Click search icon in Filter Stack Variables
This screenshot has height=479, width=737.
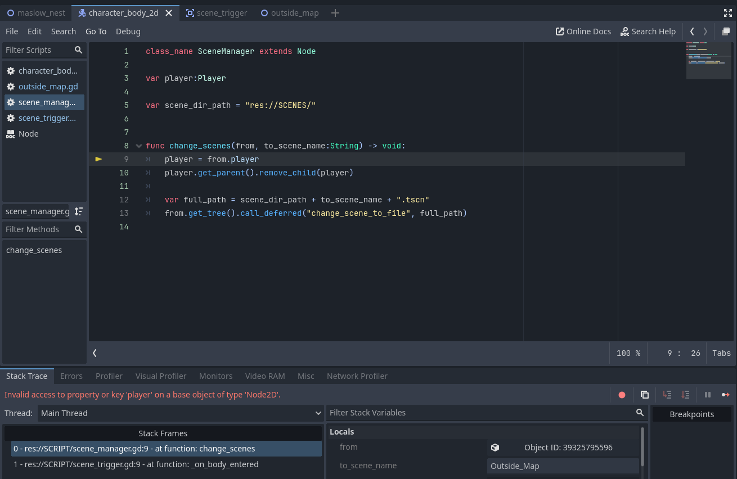[640, 413]
